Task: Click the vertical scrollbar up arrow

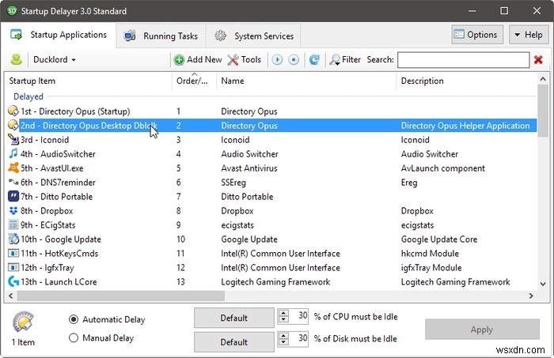Action: point(543,79)
